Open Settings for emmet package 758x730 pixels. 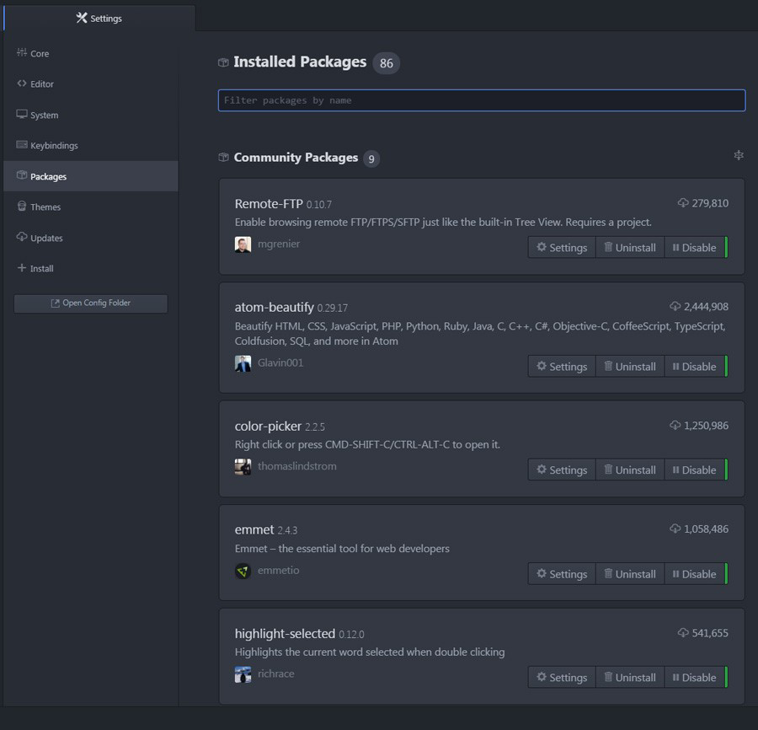pos(562,574)
